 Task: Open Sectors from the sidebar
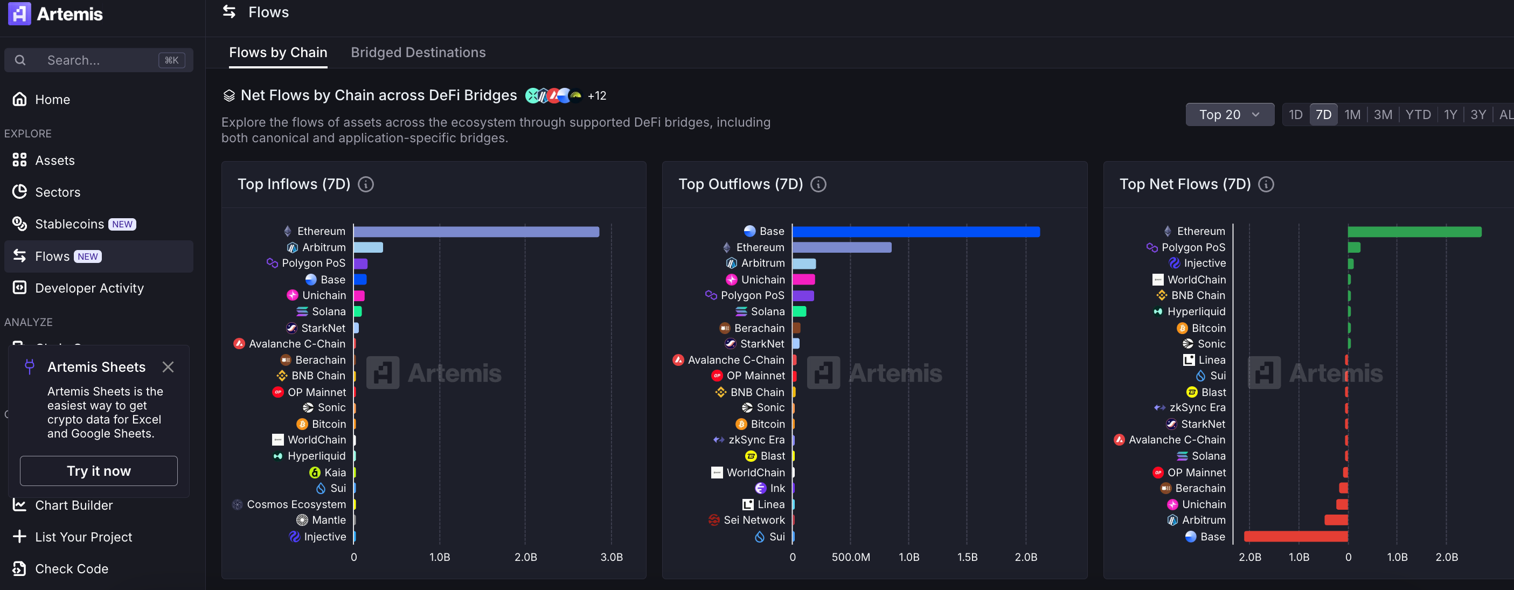pyautogui.click(x=57, y=192)
